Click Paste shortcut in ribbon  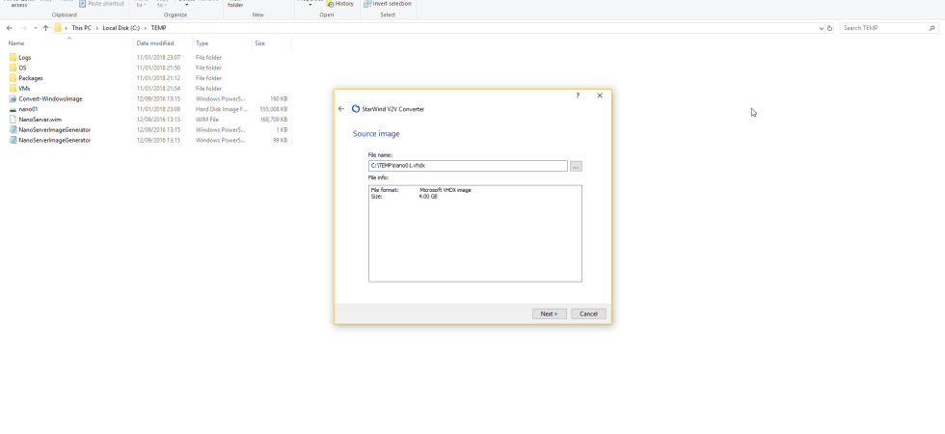click(x=101, y=4)
